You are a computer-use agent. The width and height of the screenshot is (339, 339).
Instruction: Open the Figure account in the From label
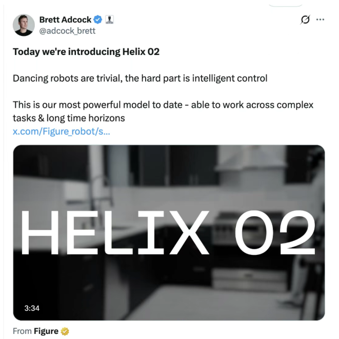click(x=46, y=331)
